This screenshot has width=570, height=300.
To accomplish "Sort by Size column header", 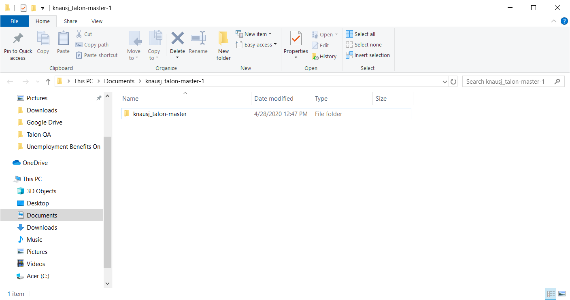I will [393, 99].
